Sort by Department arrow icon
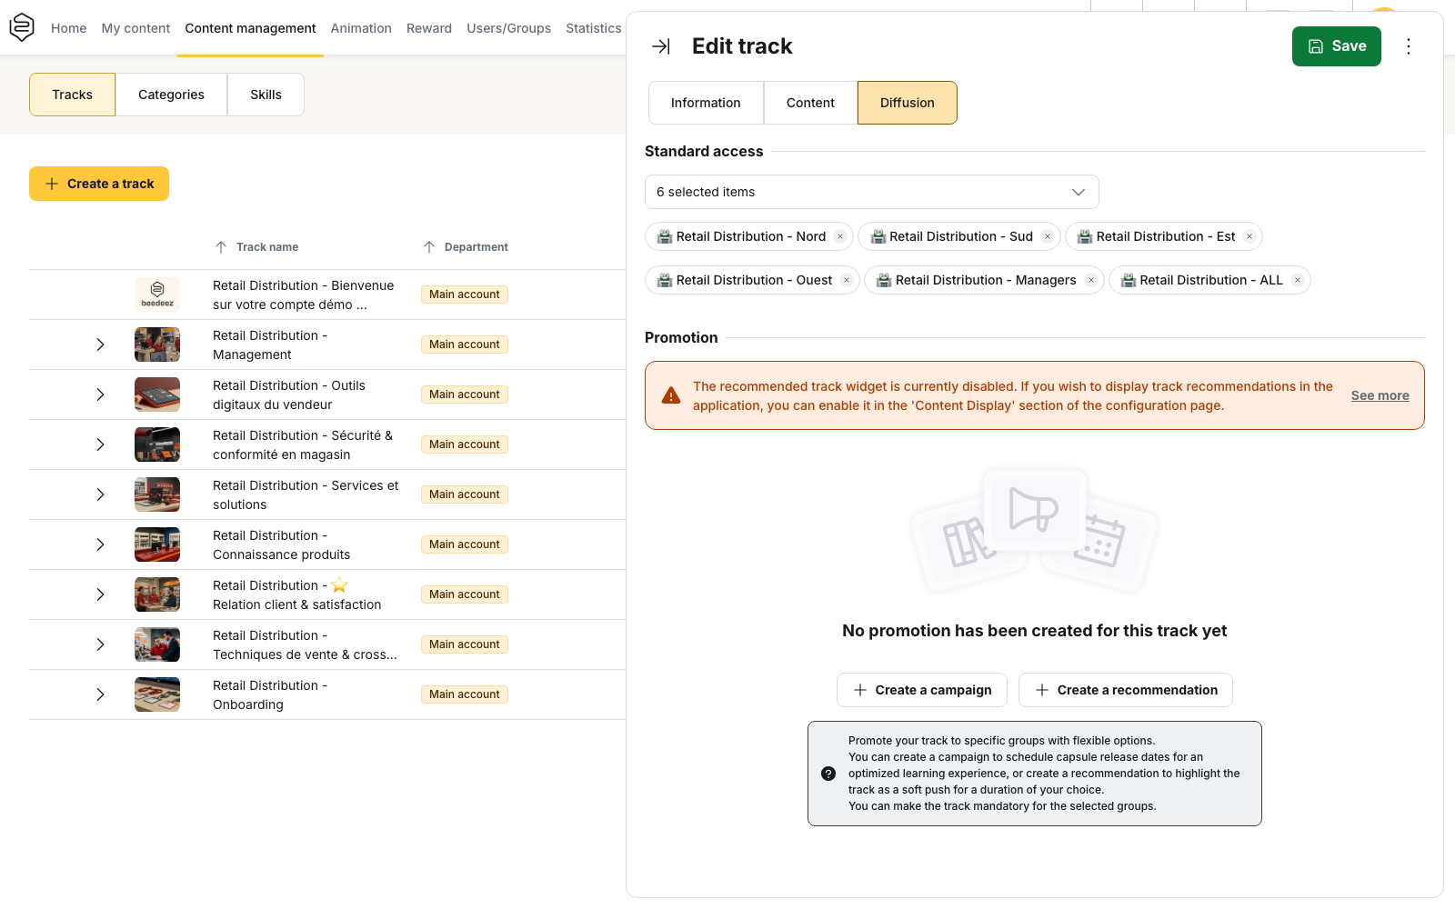The height and width of the screenshot is (909, 1455). point(429,247)
